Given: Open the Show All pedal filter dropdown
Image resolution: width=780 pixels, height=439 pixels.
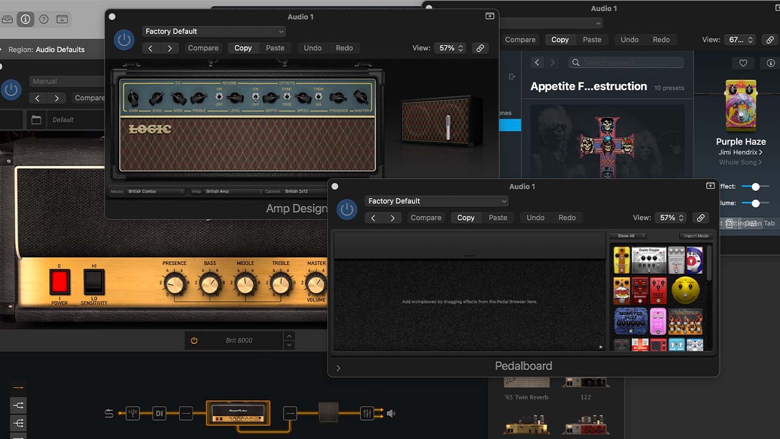Looking at the screenshot, I should pos(628,236).
